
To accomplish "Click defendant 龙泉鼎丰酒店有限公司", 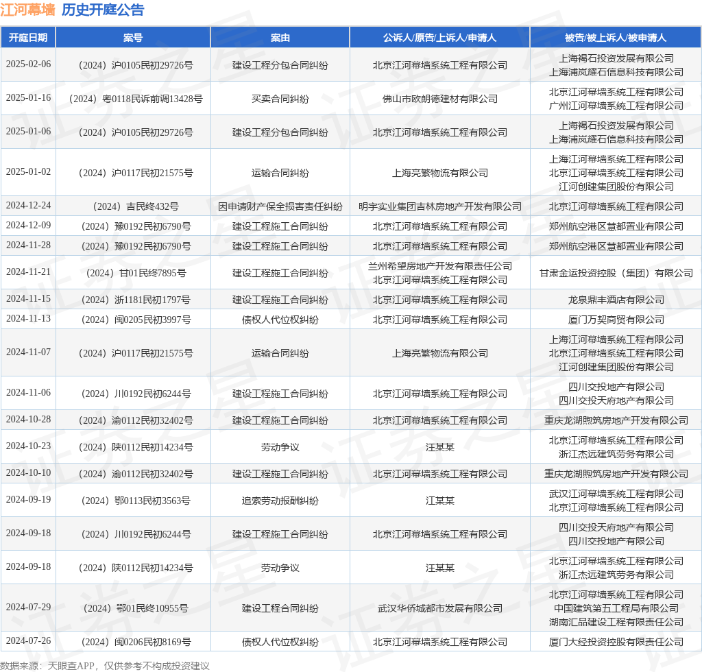I will (616, 300).
